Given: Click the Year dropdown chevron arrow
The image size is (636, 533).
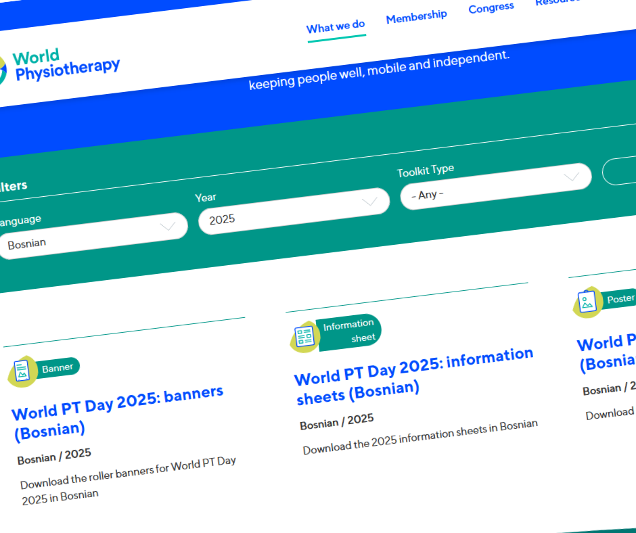Looking at the screenshot, I should coord(369,202).
